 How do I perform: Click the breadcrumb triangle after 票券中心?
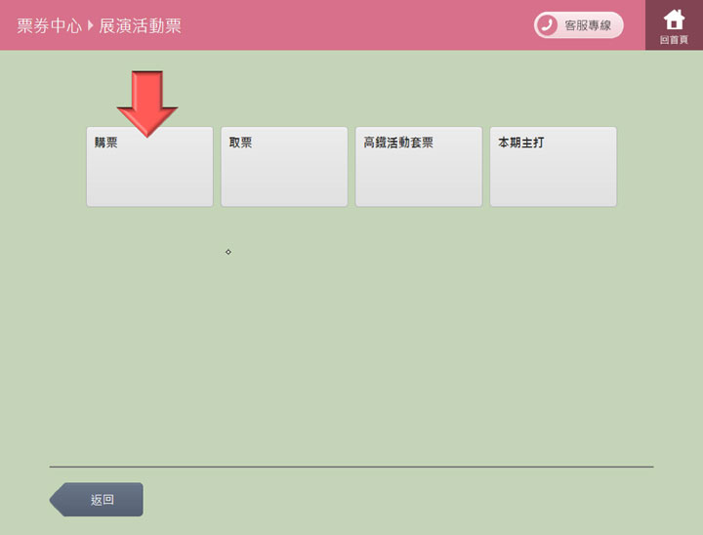(91, 25)
